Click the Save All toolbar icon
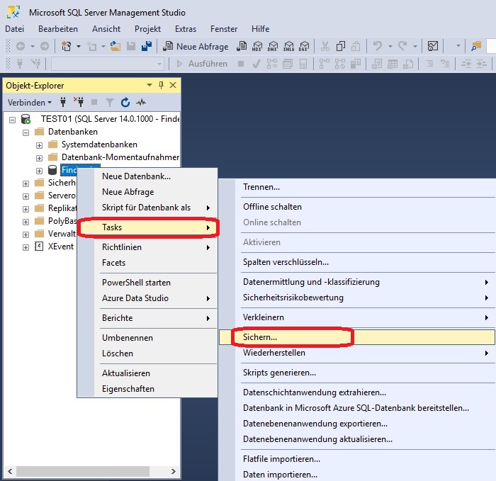Screen dimensions: 496x481 (x=147, y=47)
